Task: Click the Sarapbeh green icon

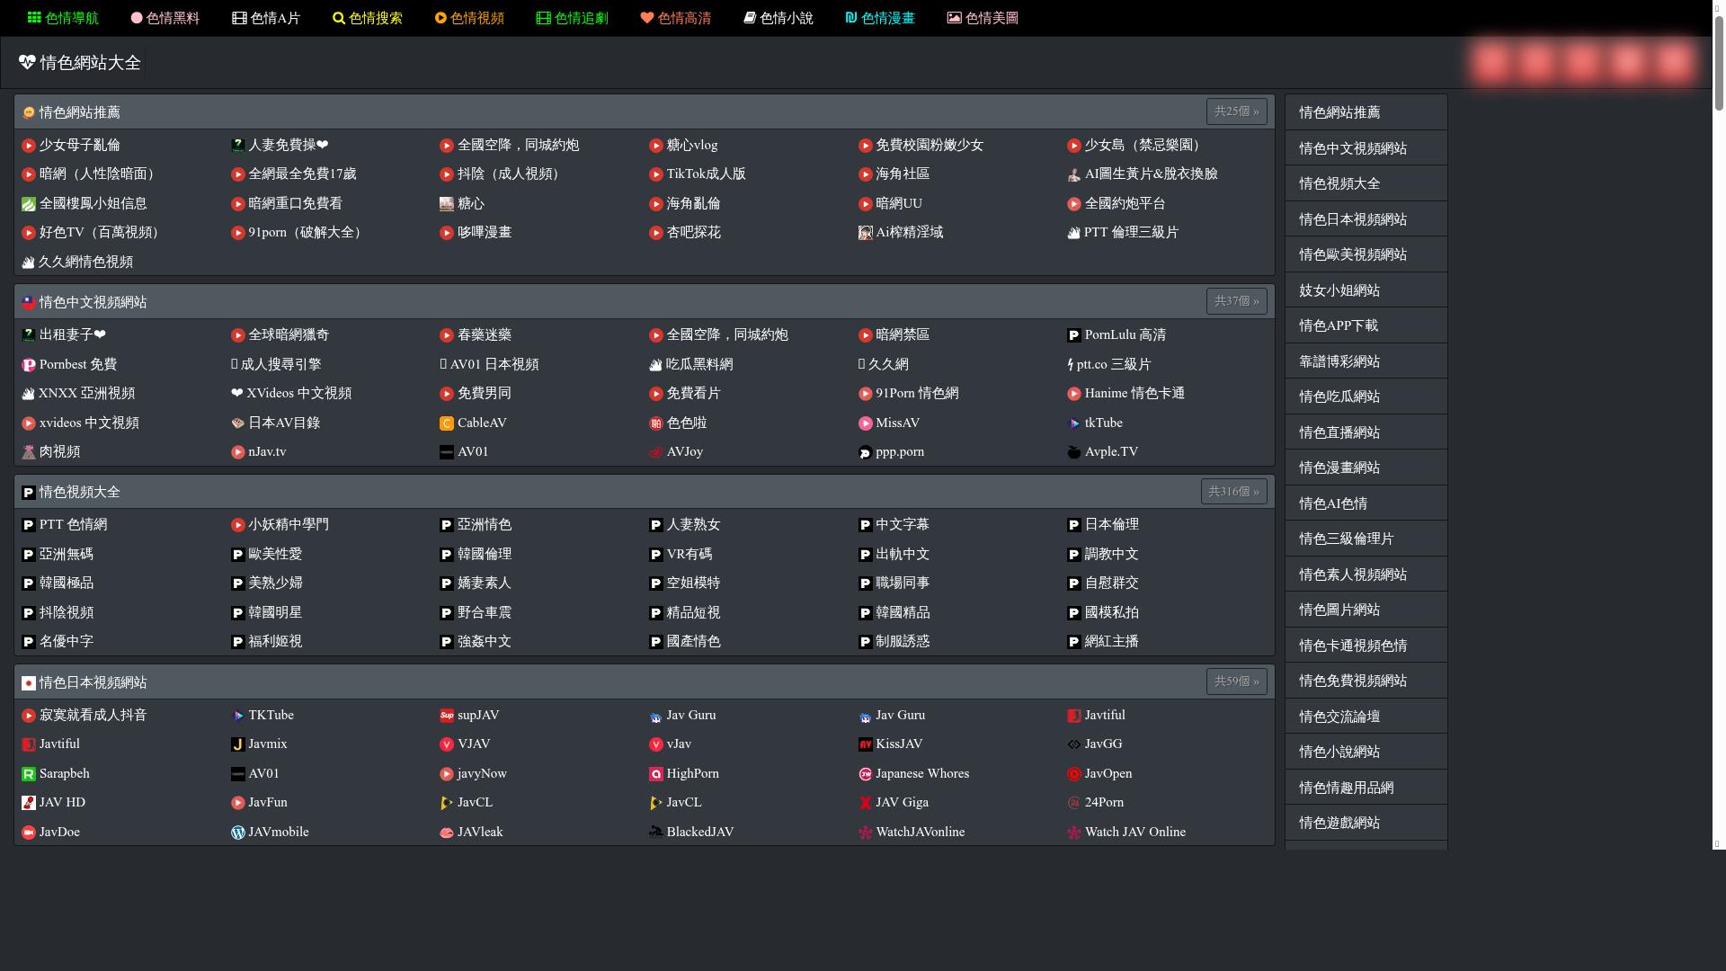Action: (x=29, y=774)
